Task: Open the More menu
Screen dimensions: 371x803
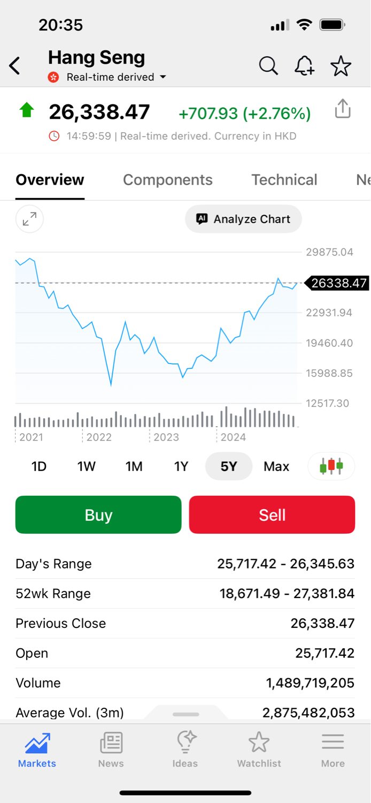Action: point(333,749)
